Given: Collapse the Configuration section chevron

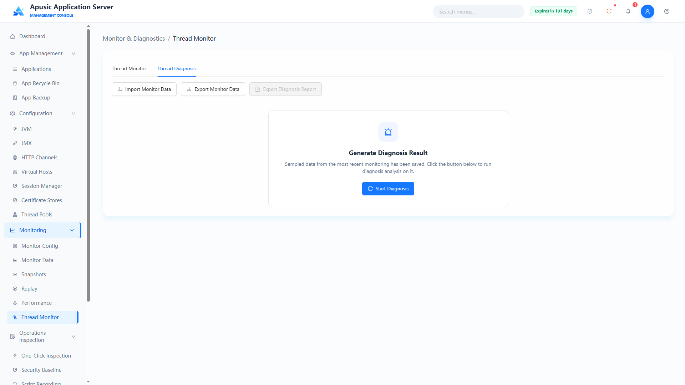Looking at the screenshot, I should 73,113.
